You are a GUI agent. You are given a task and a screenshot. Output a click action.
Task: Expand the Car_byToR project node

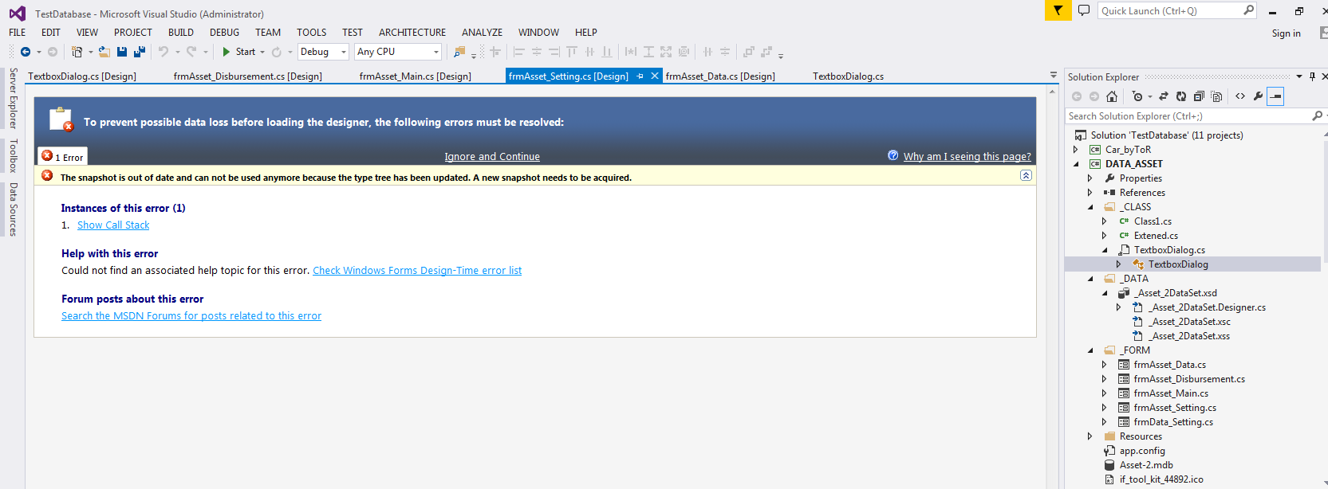pyautogui.click(x=1075, y=150)
